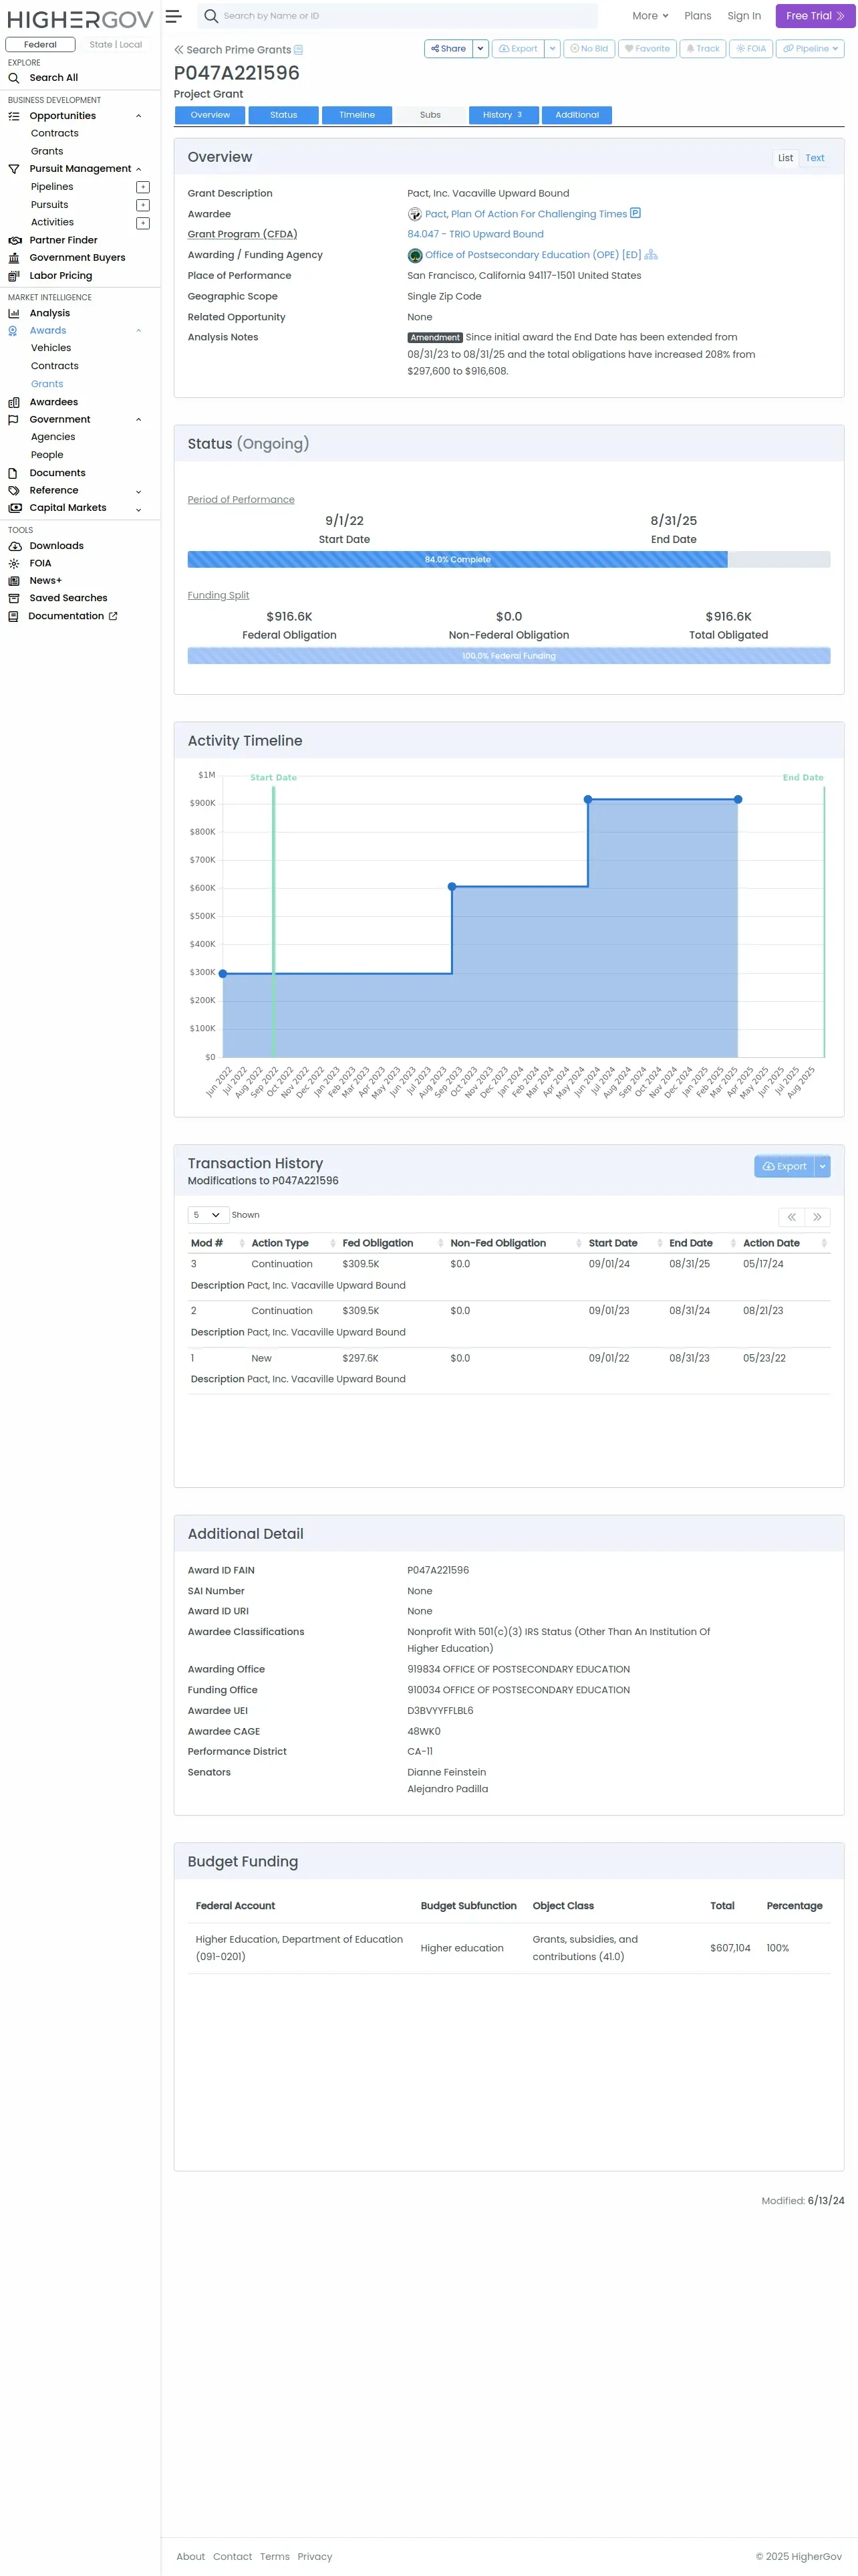Open the Pipeline dropdown button
The image size is (858, 2576).
tap(810, 49)
